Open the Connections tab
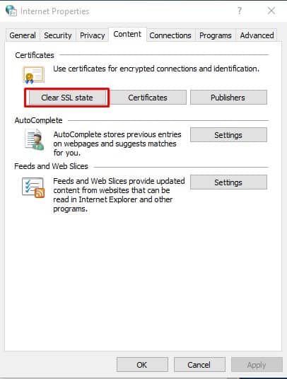The image size is (287, 379). [170, 35]
